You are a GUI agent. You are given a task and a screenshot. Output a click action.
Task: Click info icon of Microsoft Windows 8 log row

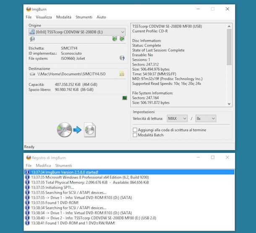tap(27, 177)
